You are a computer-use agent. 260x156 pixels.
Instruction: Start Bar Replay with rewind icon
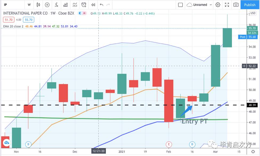[x=93, y=5]
